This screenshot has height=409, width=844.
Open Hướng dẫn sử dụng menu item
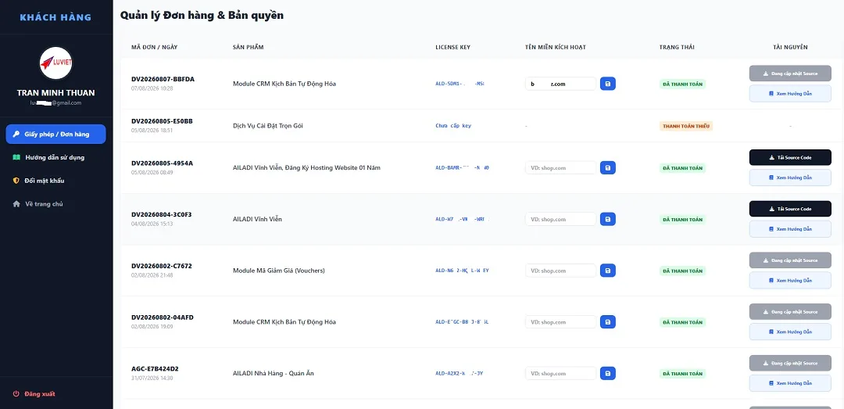pyautogui.click(x=56, y=157)
